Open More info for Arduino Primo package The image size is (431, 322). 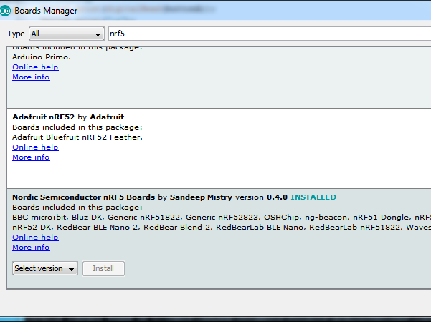coord(31,77)
